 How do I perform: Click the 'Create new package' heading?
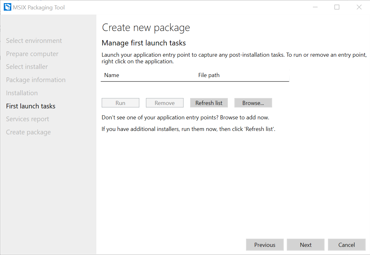tap(146, 28)
